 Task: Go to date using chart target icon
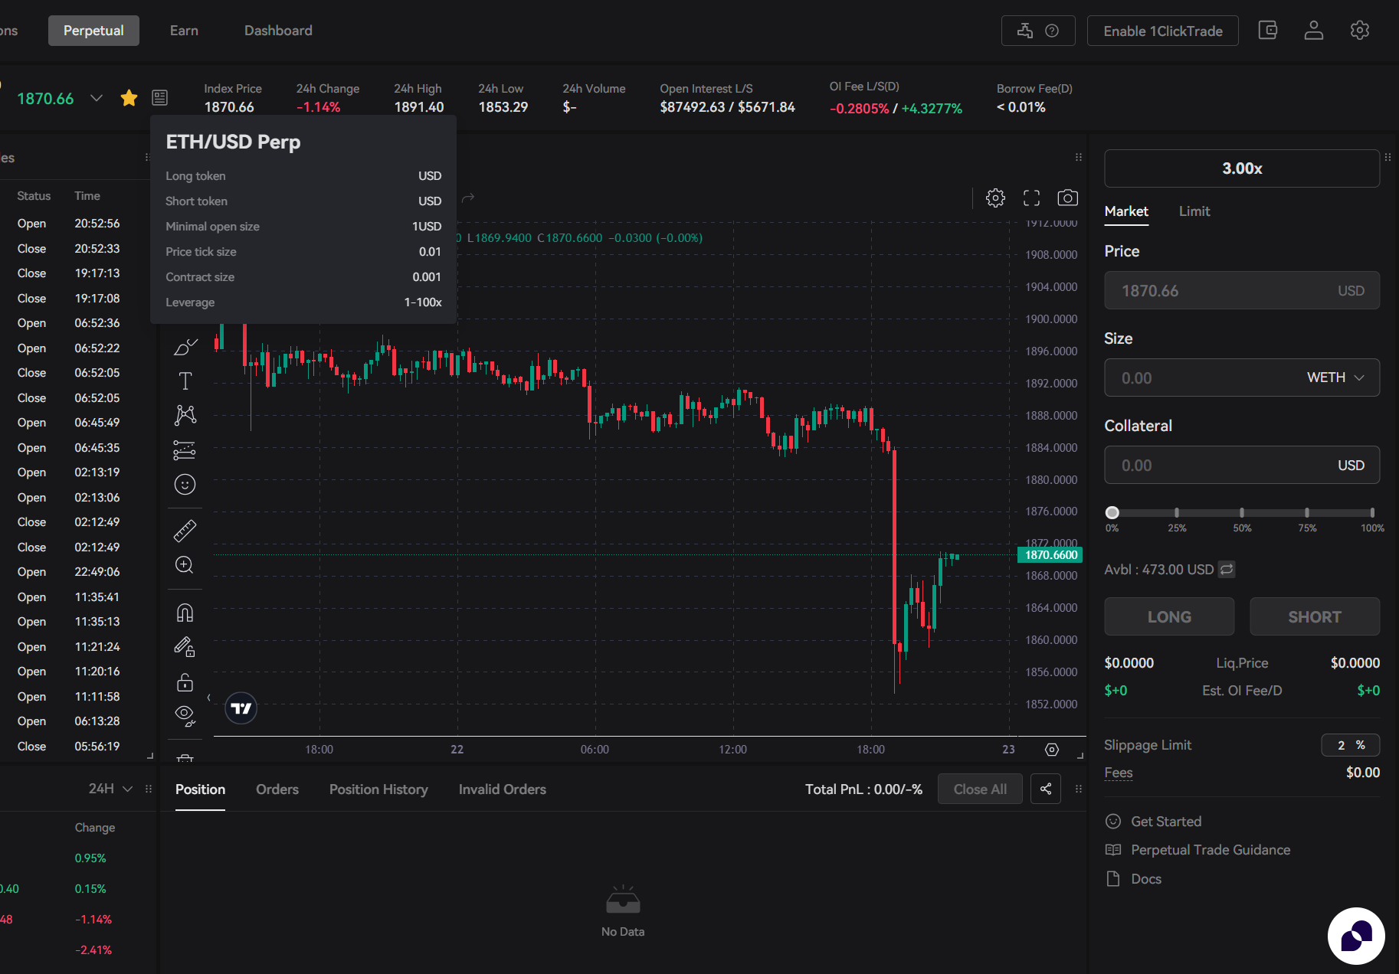coord(1052,750)
